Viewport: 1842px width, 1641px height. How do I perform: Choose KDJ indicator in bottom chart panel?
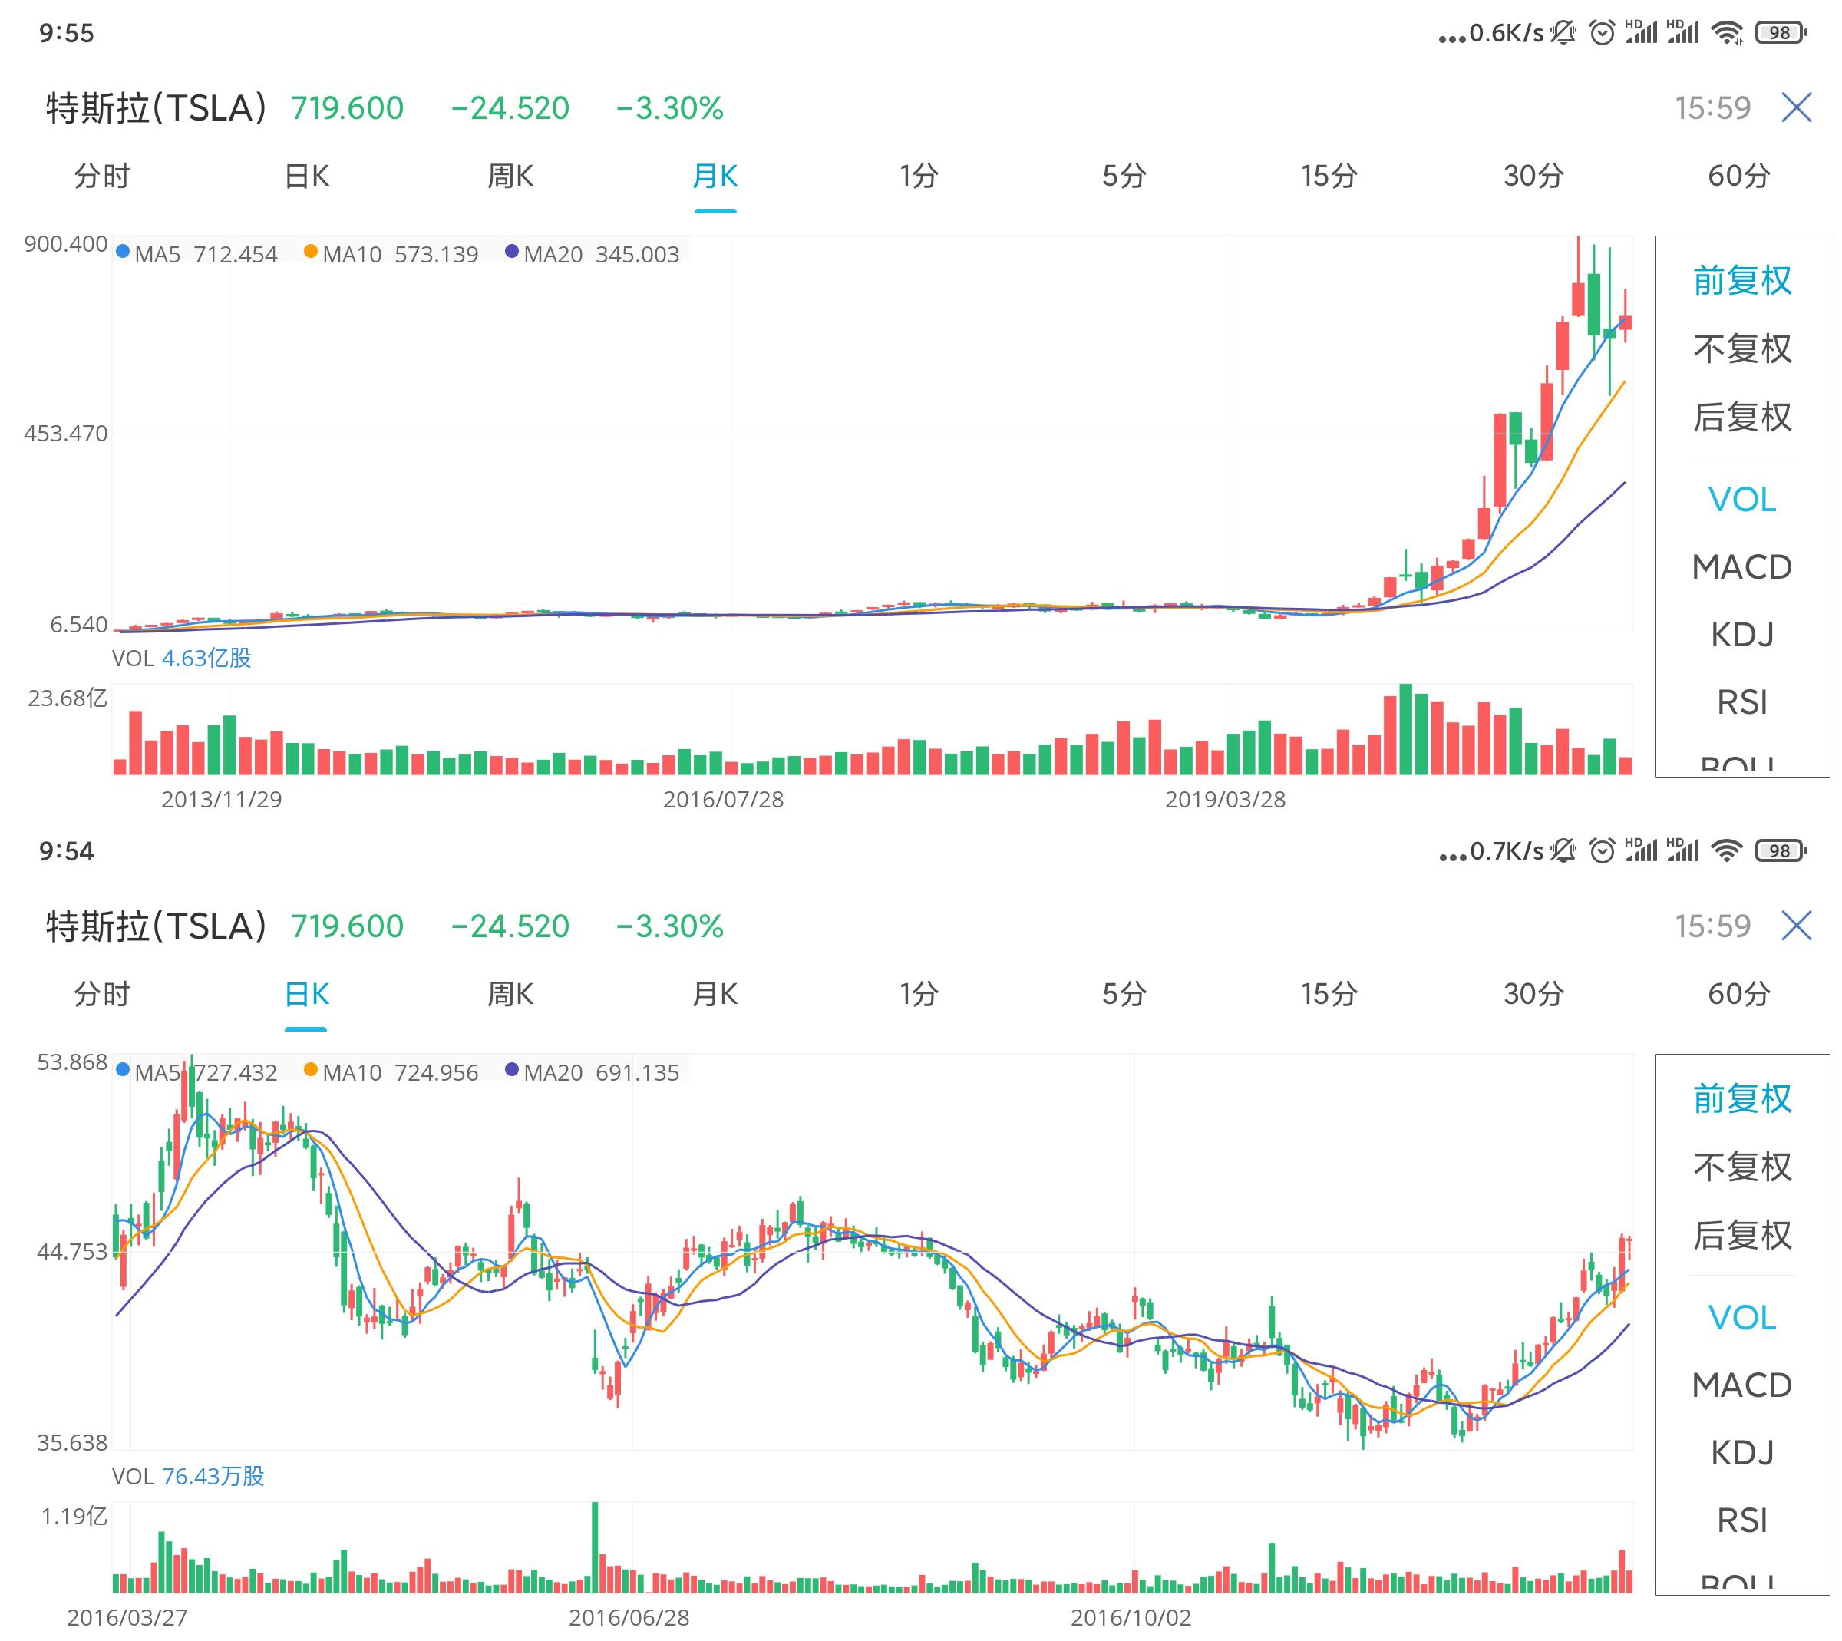pos(1742,1452)
